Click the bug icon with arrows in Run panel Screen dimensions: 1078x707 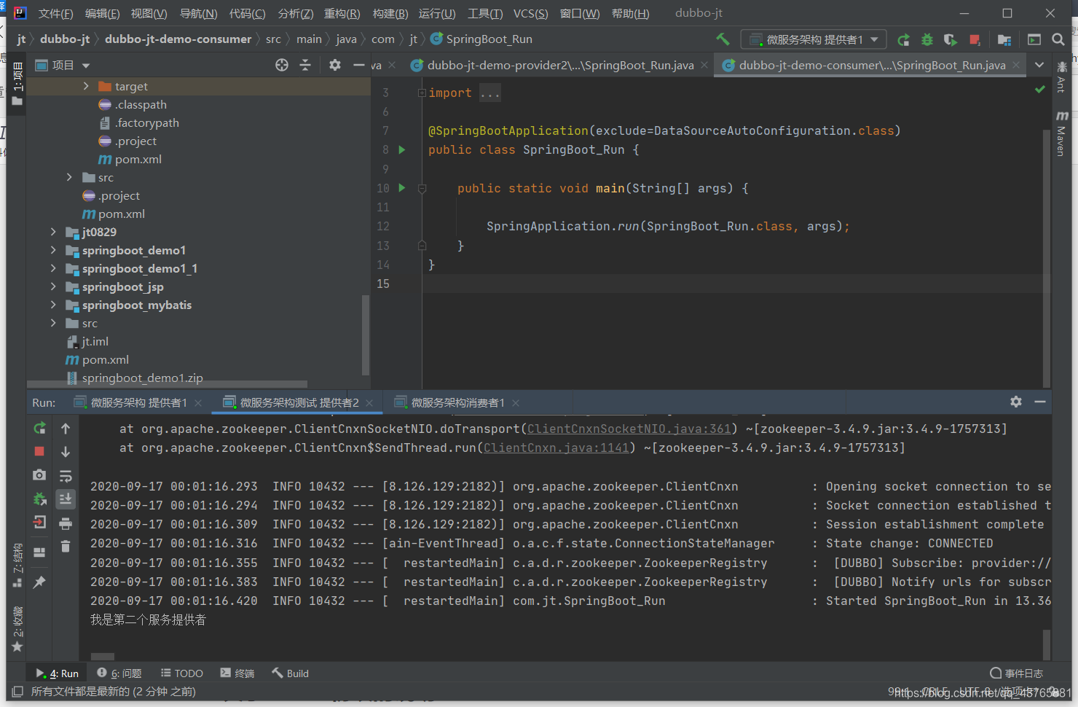(x=39, y=499)
